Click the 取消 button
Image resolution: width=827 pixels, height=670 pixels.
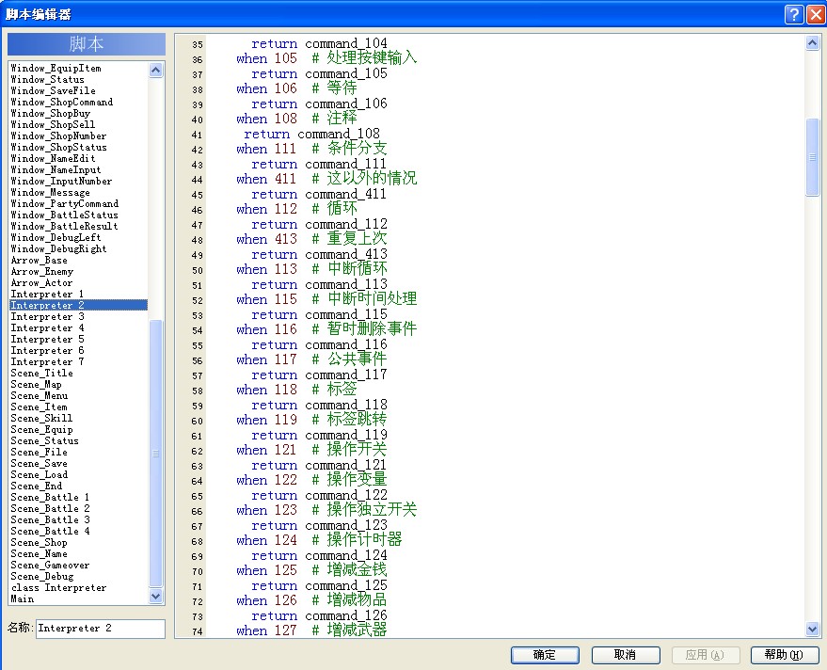(x=626, y=655)
